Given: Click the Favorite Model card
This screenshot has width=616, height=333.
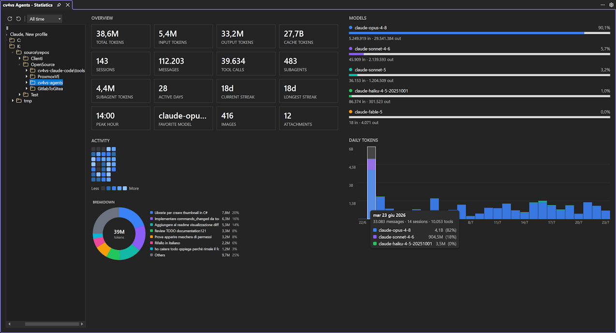Looking at the screenshot, I should pyautogui.click(x=183, y=118).
